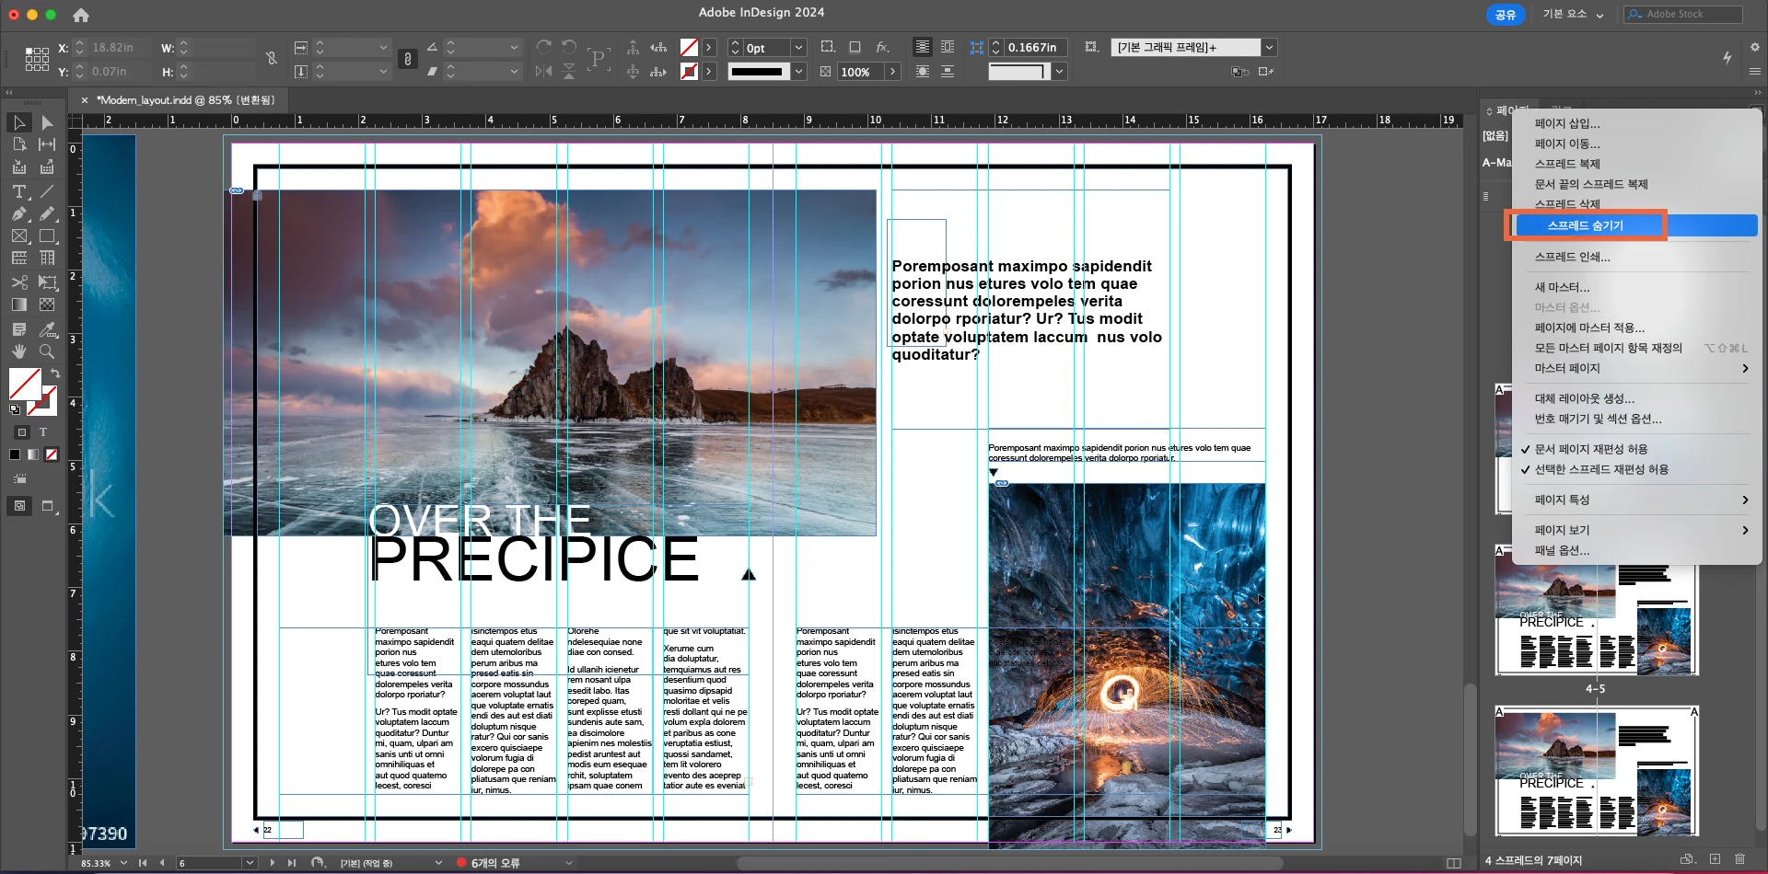Select the Direct Selection tool
The image size is (1768, 874).
pyautogui.click(x=47, y=122)
